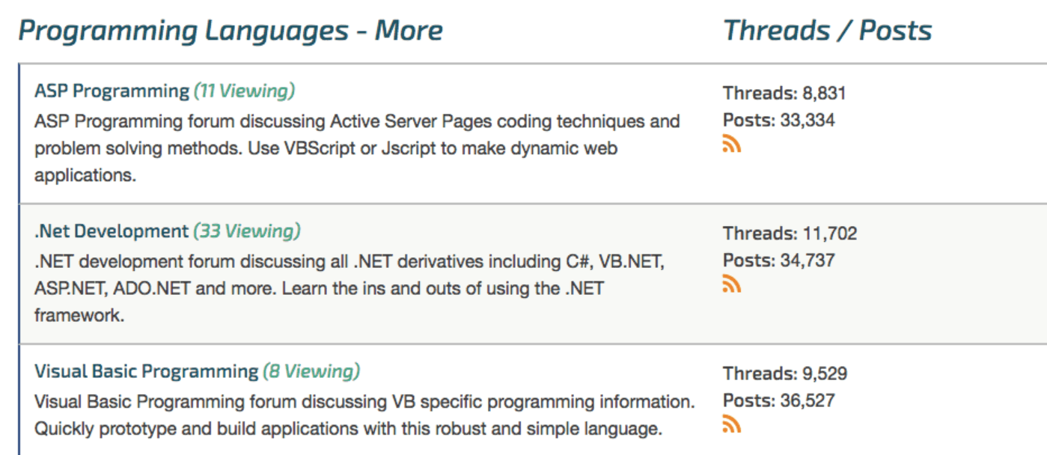Click the 8 Viewing count text
Image resolution: width=1047 pixels, height=455 pixels.
click(311, 371)
